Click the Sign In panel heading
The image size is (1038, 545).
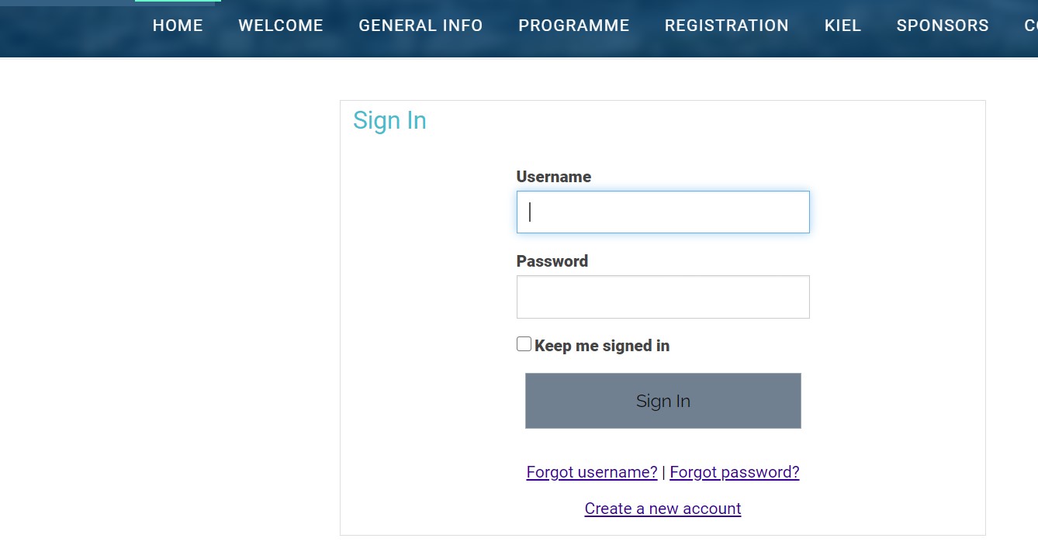click(x=389, y=121)
